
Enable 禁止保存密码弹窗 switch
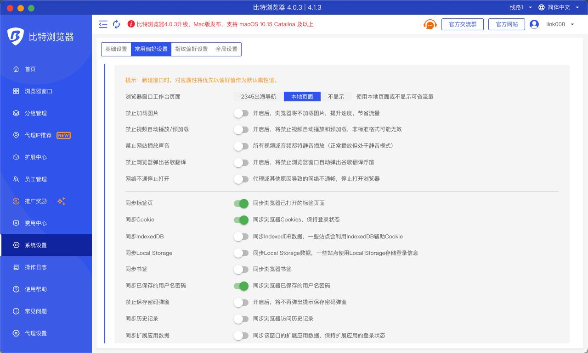241,302
